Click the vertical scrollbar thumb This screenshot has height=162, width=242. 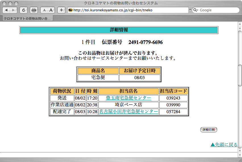point(240,75)
